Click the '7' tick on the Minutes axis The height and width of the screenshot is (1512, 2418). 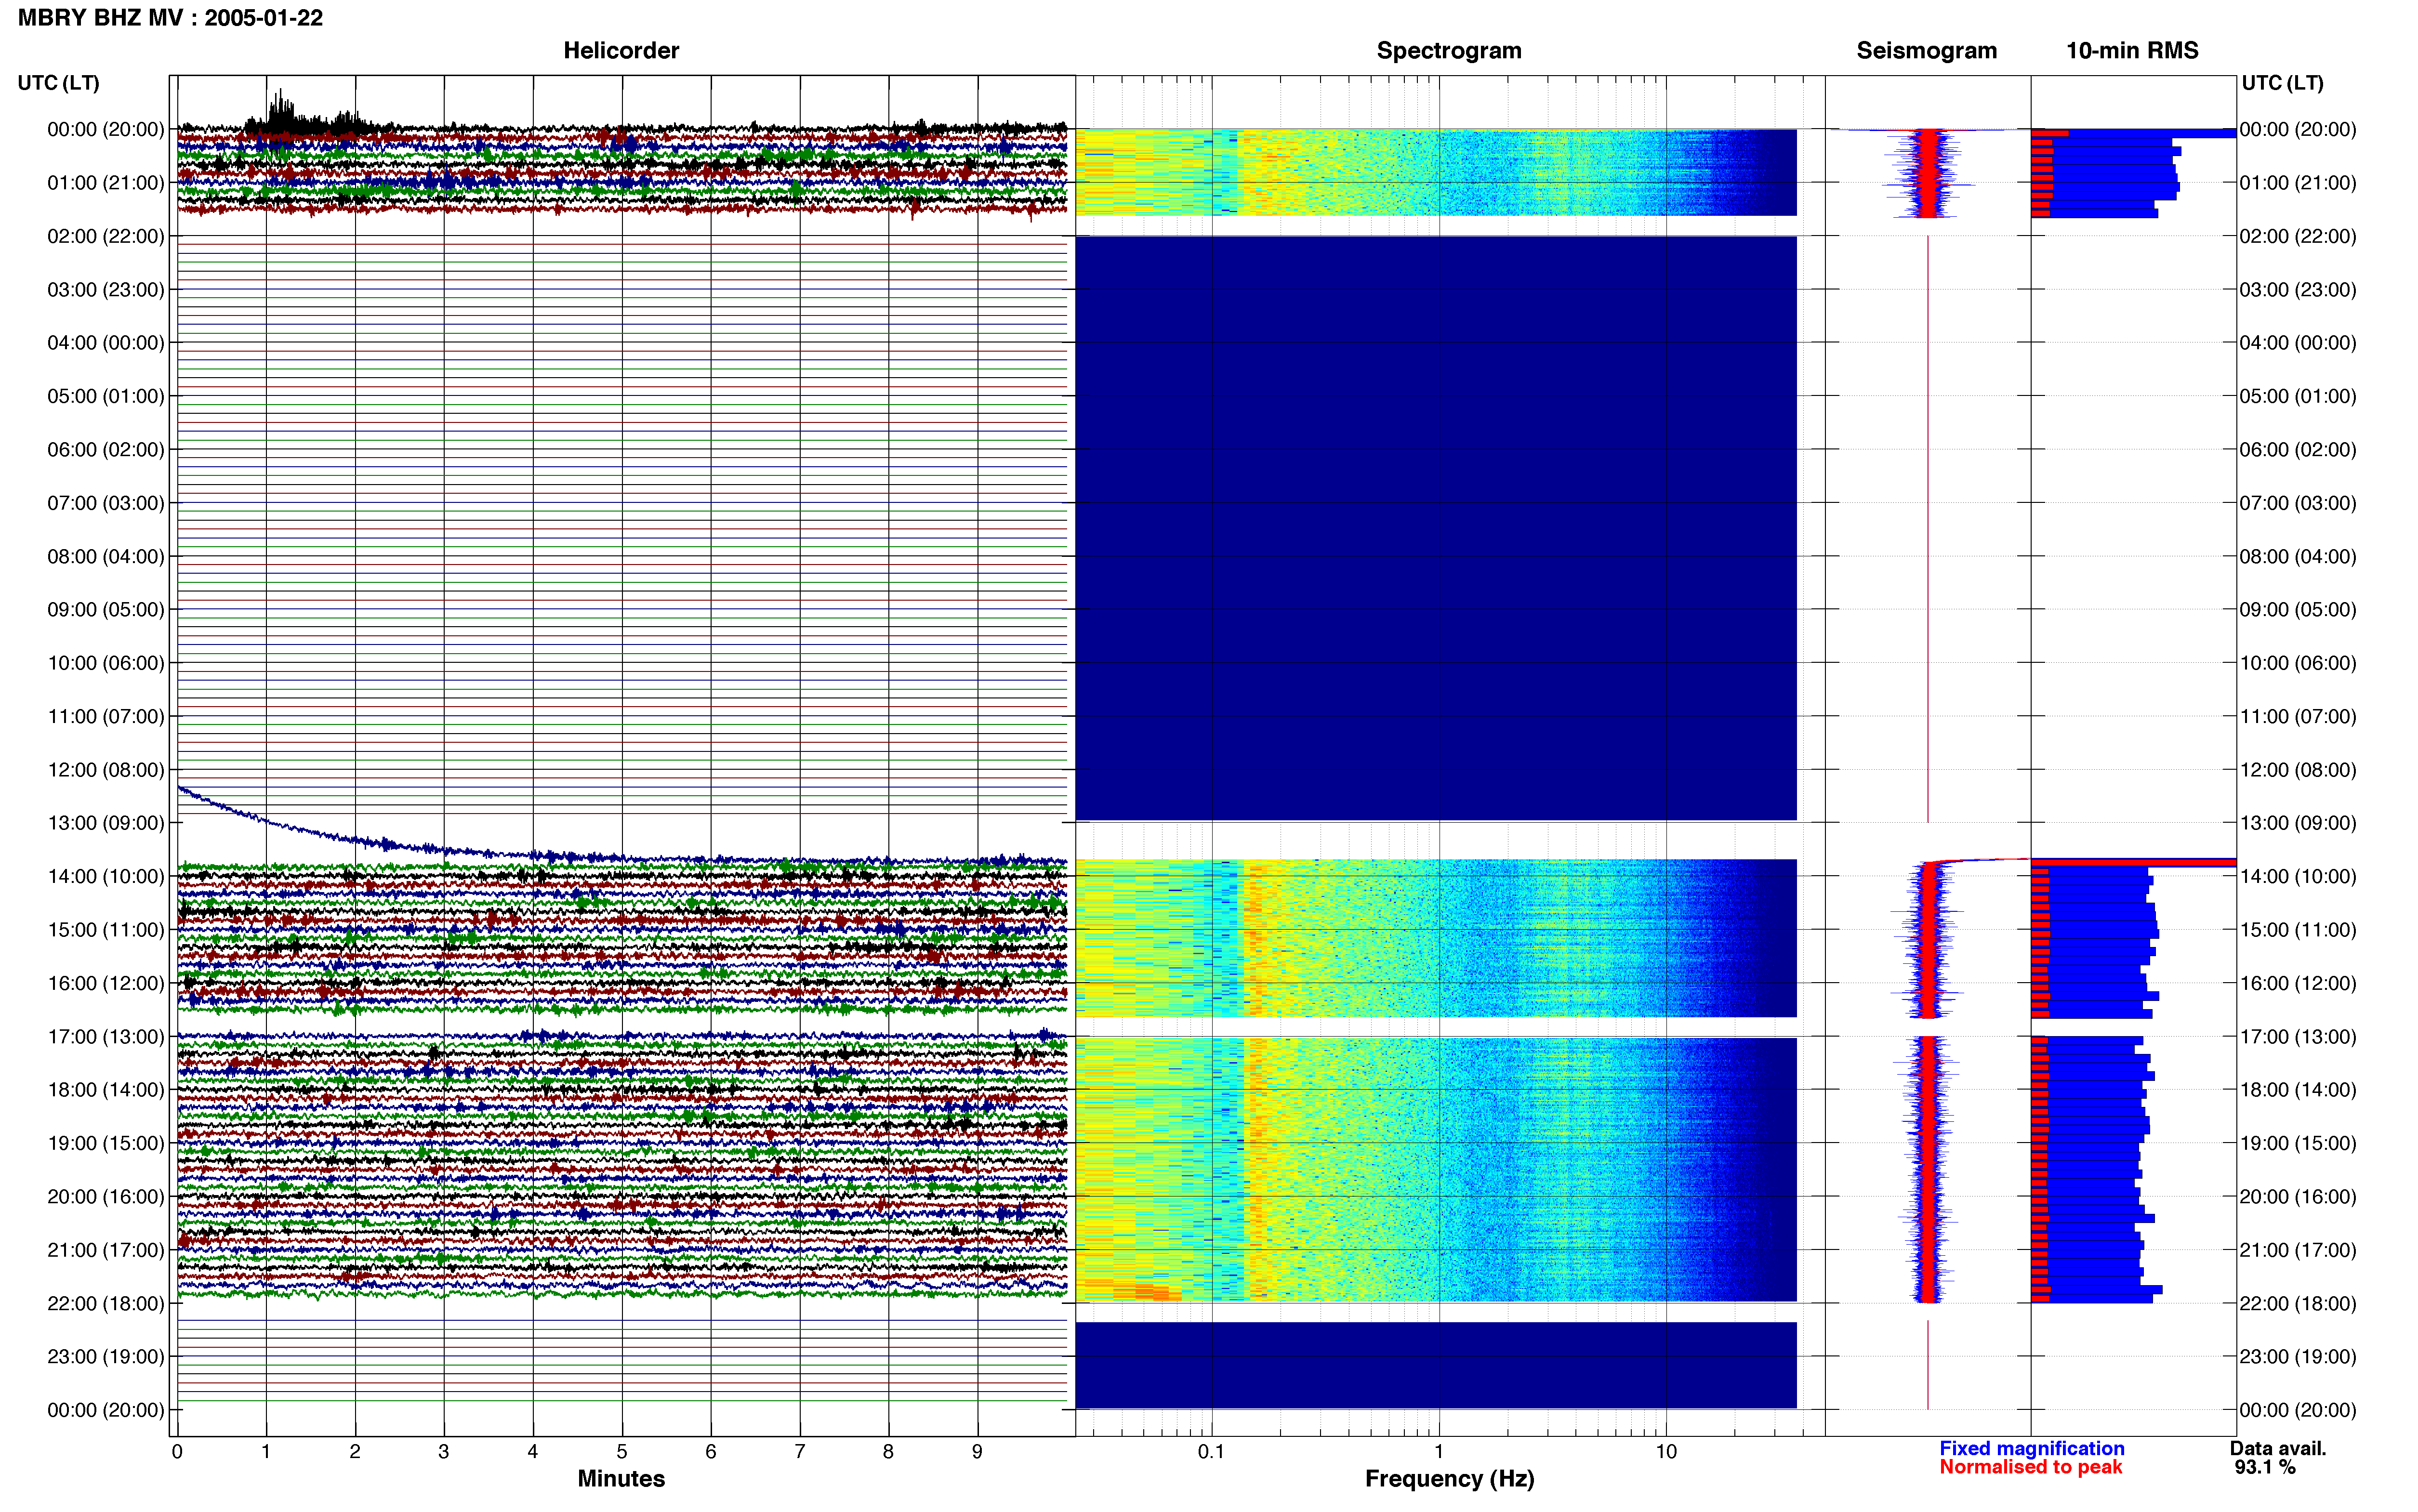(x=800, y=1451)
